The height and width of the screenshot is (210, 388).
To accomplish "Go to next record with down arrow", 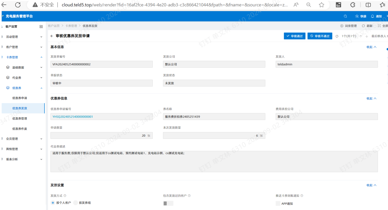I will click(x=367, y=36).
